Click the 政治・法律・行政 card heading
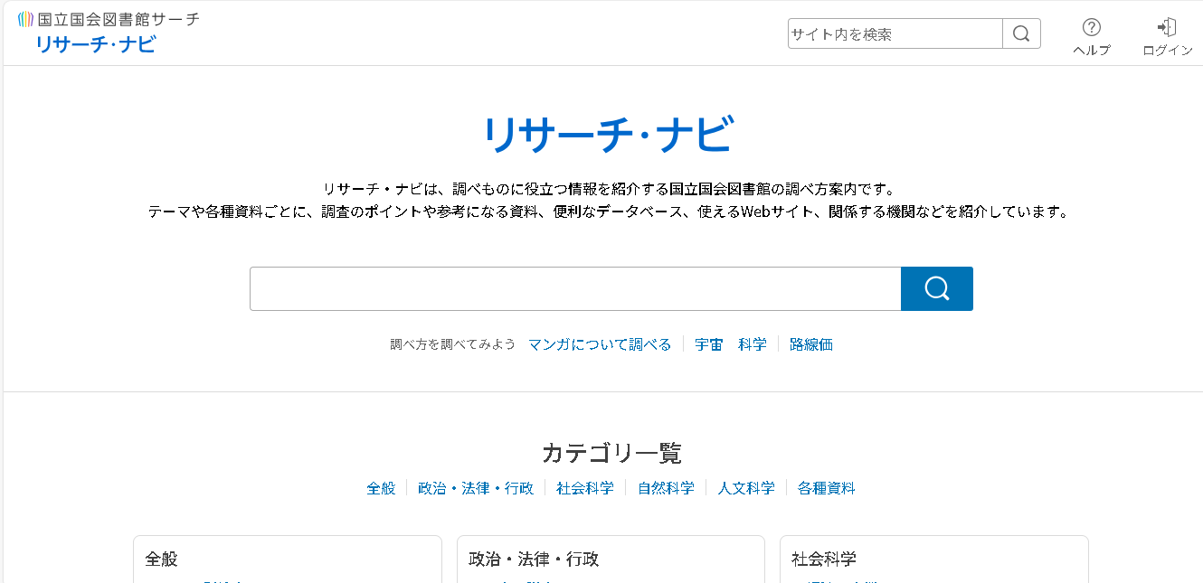Image resolution: width=1203 pixels, height=583 pixels. (x=534, y=559)
